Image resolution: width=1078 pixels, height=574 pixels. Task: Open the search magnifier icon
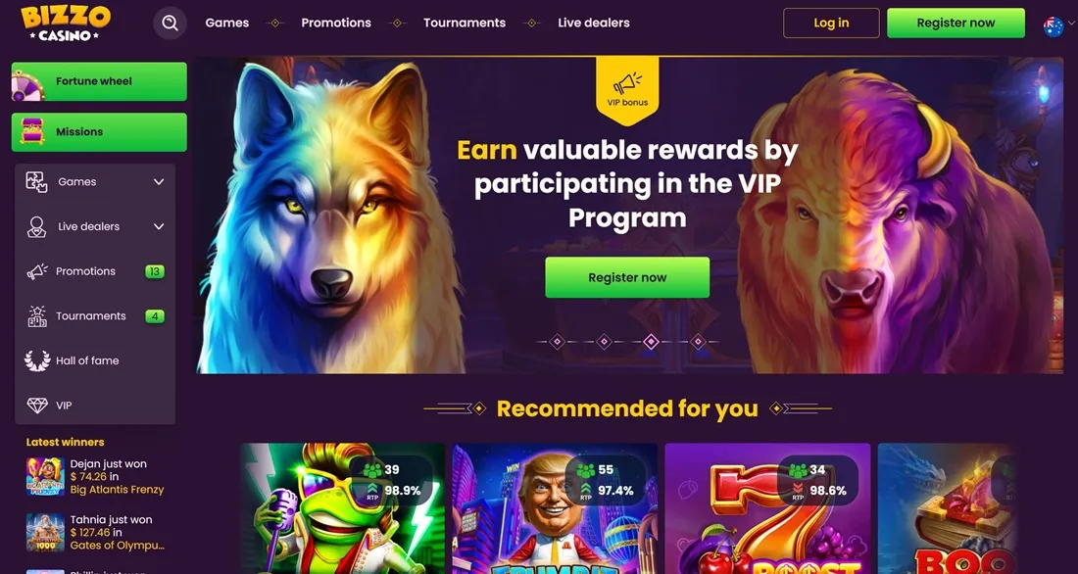tap(170, 23)
